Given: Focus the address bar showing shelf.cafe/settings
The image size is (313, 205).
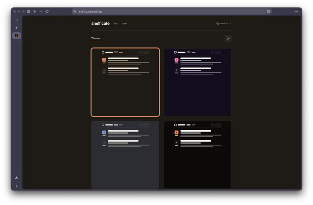Looking at the screenshot, I should click(171, 12).
